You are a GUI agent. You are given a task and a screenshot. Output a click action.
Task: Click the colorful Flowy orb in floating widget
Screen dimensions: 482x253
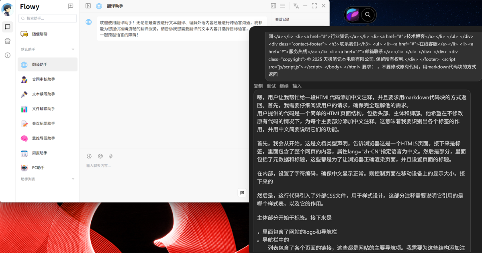pyautogui.click(x=353, y=15)
